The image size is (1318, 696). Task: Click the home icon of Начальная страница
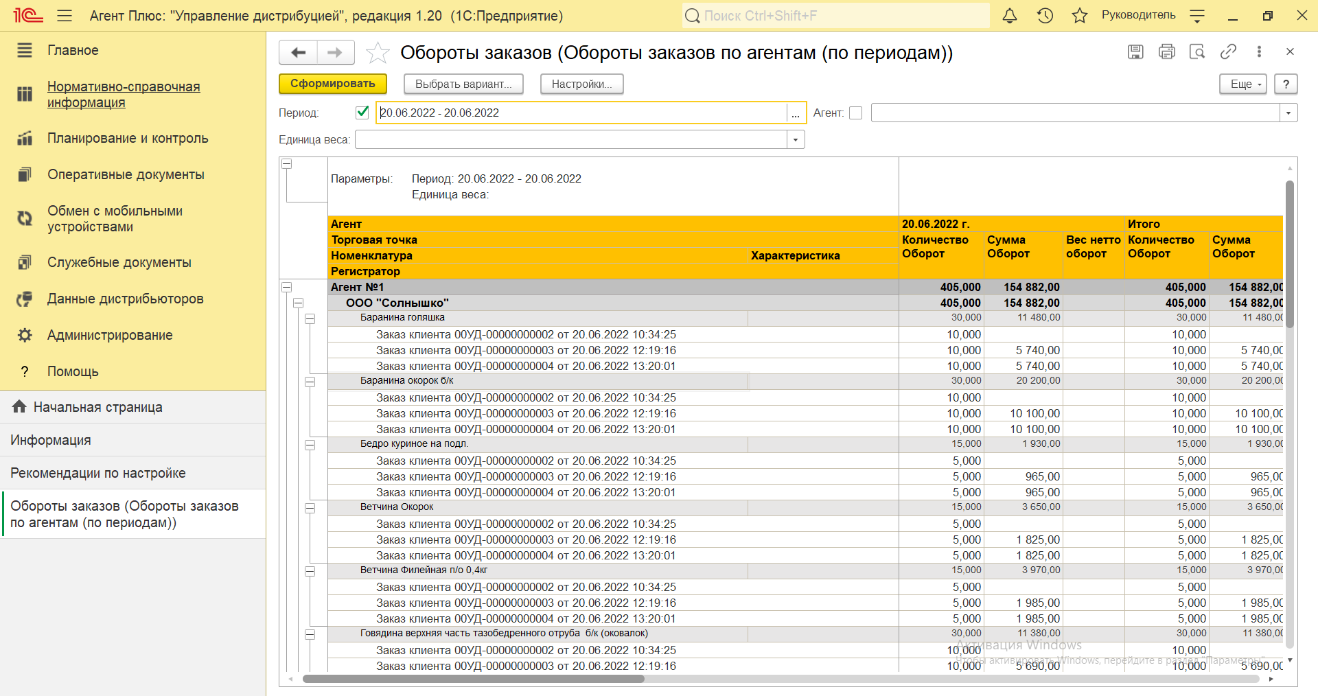click(x=19, y=406)
